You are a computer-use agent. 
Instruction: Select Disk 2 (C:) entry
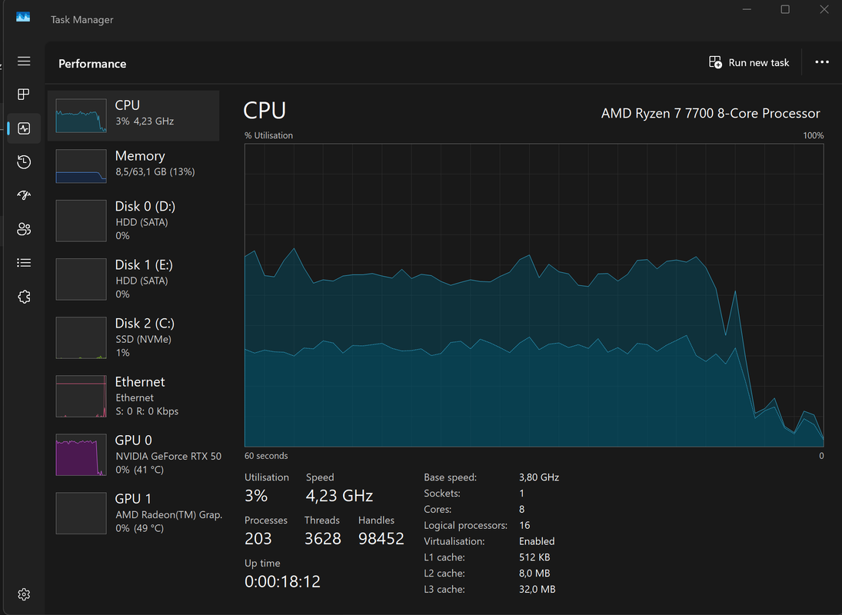[x=133, y=337]
